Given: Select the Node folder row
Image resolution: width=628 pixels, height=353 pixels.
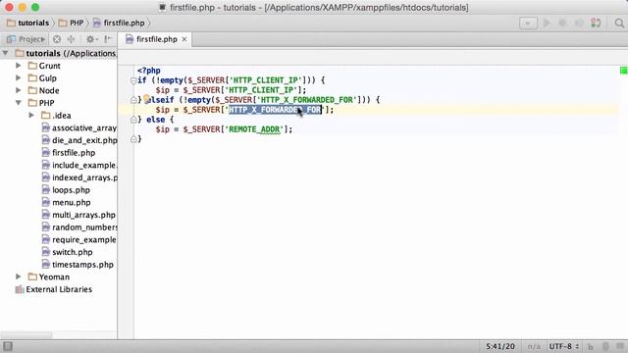Looking at the screenshot, I should coord(59,90).
